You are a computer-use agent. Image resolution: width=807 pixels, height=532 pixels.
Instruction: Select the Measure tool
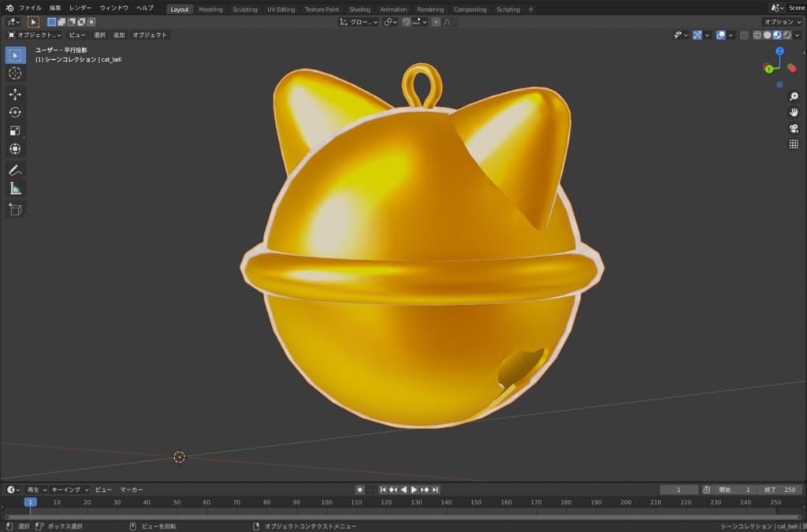tap(15, 188)
